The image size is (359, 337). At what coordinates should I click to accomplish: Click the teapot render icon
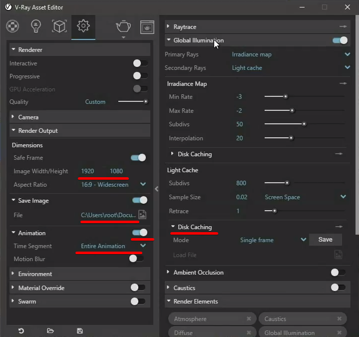point(123,26)
